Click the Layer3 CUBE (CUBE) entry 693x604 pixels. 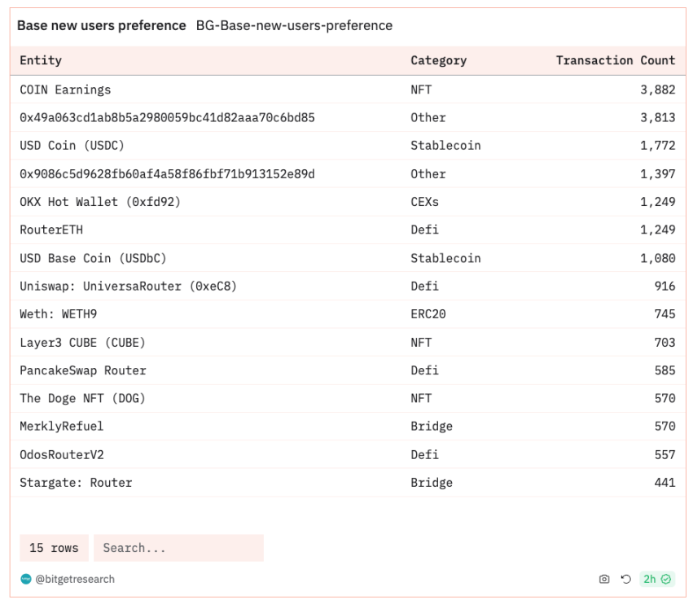point(82,343)
